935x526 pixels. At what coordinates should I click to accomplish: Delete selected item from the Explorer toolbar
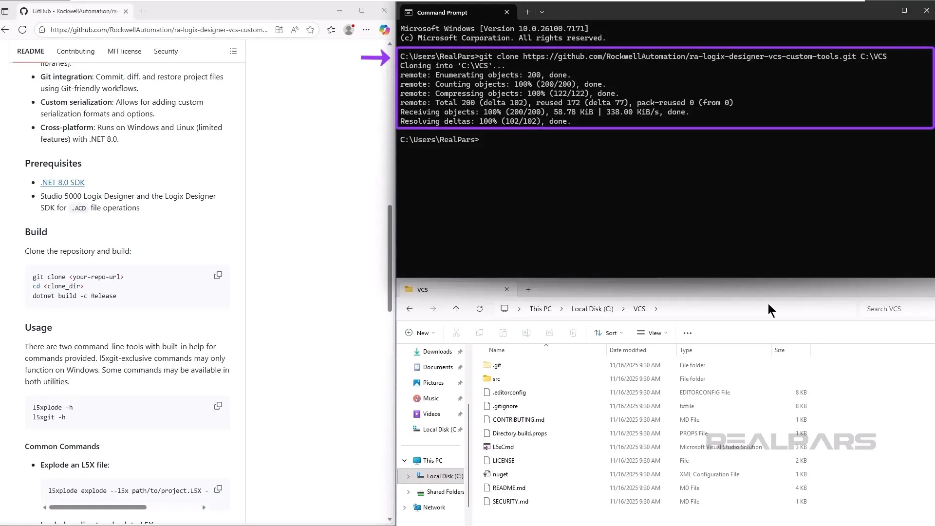pos(573,333)
